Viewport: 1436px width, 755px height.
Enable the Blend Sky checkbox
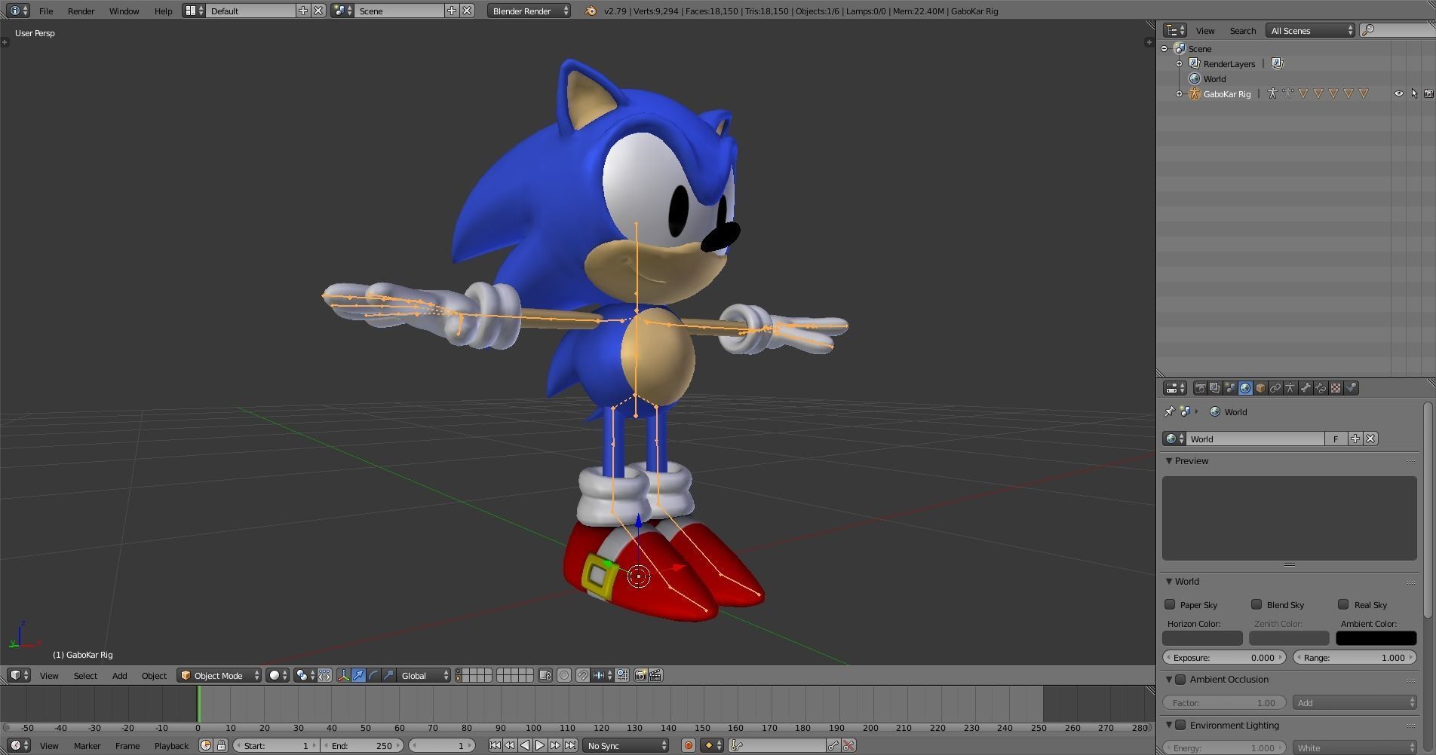pyautogui.click(x=1256, y=604)
